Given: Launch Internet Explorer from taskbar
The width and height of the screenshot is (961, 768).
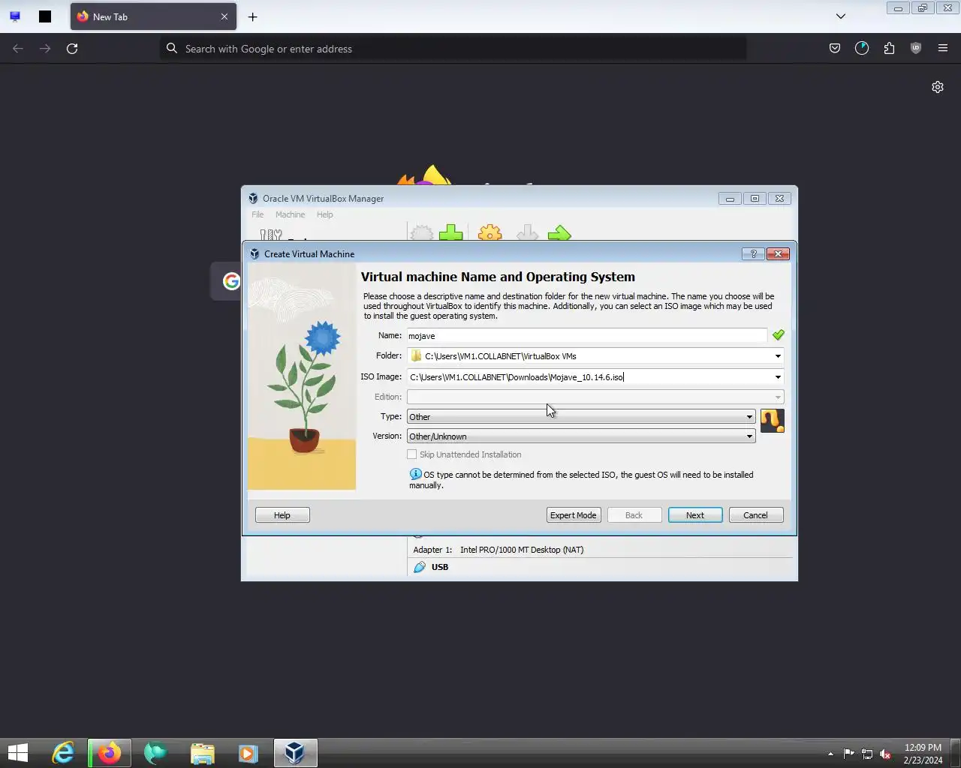Looking at the screenshot, I should click(63, 753).
